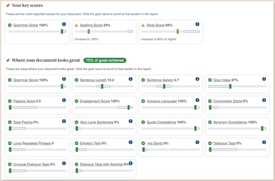Open the Dialogue Tags goal link

pos(224,143)
